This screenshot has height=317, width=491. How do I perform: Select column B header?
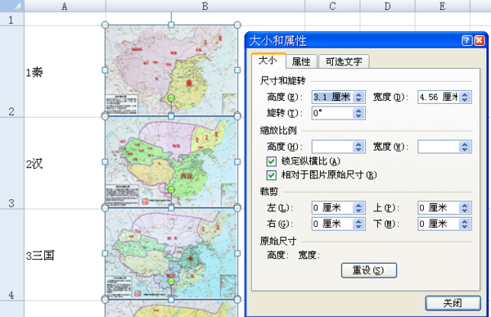(205, 6)
